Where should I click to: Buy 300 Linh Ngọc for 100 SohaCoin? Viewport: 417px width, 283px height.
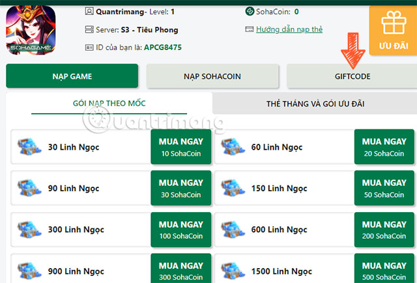coord(181,230)
